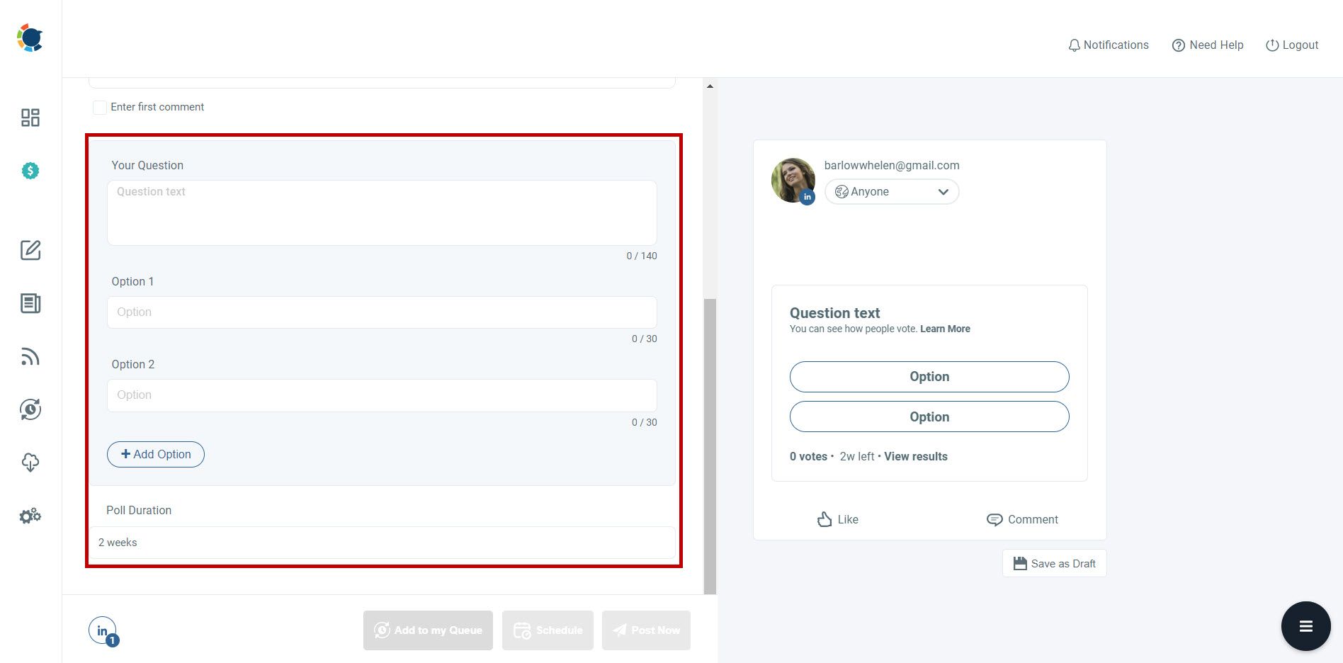Click Need Help in the top bar
The height and width of the screenshot is (663, 1343).
[1207, 45]
